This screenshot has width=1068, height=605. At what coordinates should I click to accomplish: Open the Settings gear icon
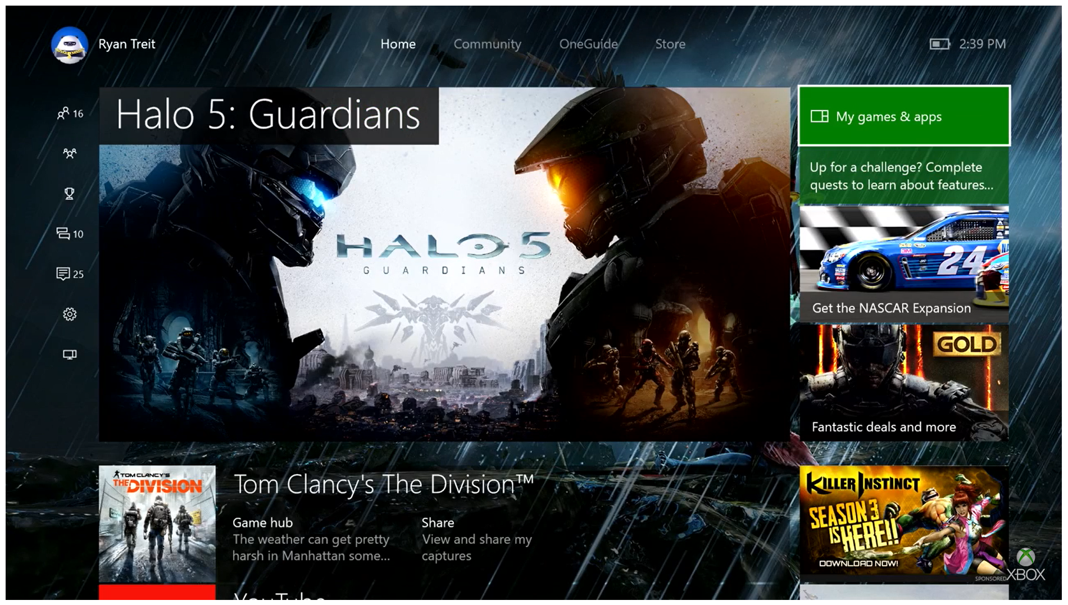point(70,314)
